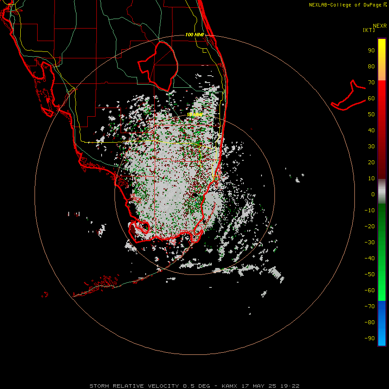Screen dimensions: 389x389
Task: Click the -50 scale label
Action: (370, 274)
